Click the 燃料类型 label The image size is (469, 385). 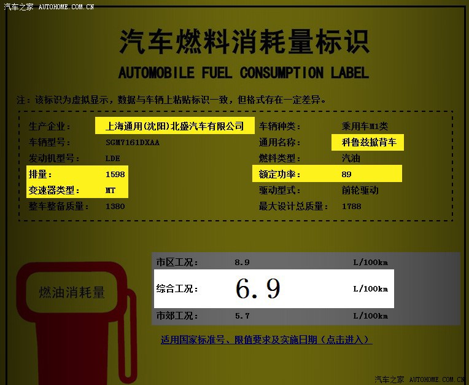click(279, 158)
